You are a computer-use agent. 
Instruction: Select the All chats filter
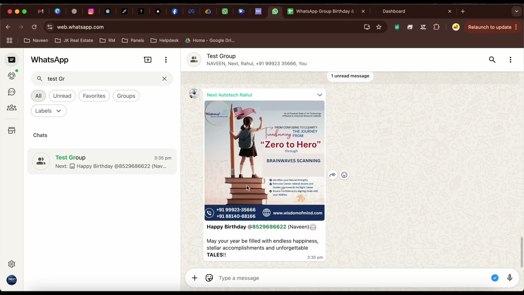38,96
